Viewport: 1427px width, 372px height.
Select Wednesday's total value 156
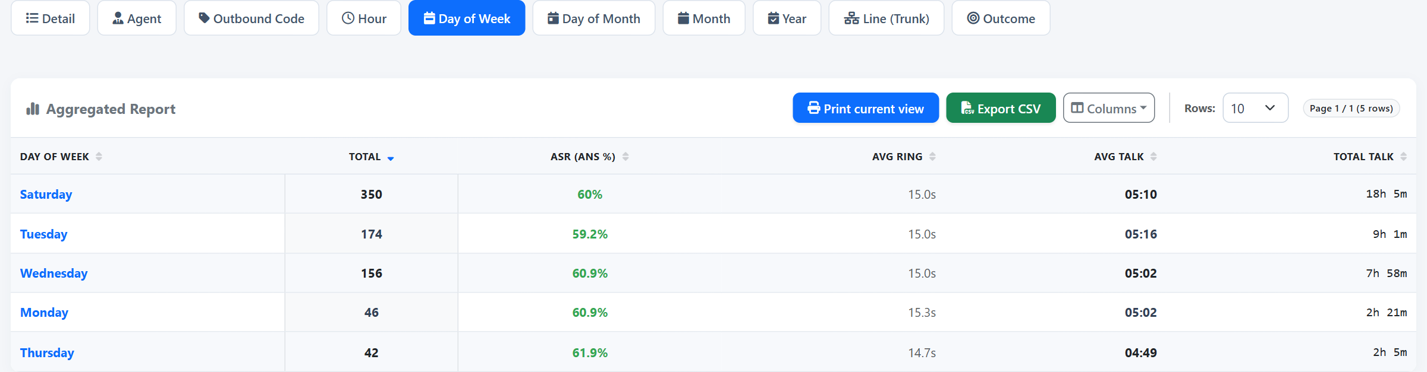pos(372,274)
